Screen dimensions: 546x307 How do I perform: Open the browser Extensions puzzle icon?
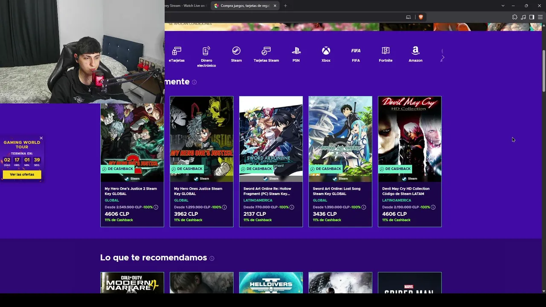(x=514, y=17)
